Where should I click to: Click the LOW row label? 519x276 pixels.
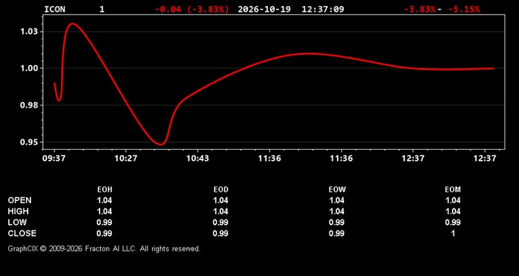click(x=17, y=222)
